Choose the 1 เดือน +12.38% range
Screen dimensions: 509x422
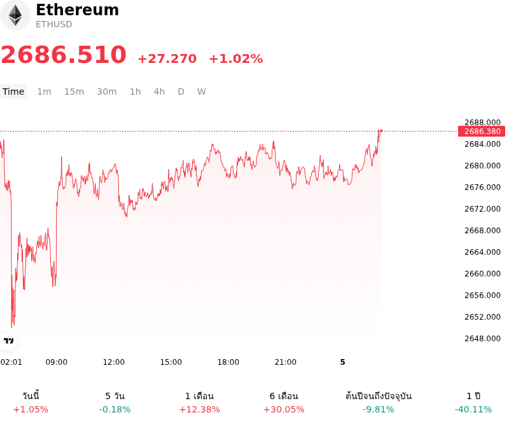[x=199, y=403]
